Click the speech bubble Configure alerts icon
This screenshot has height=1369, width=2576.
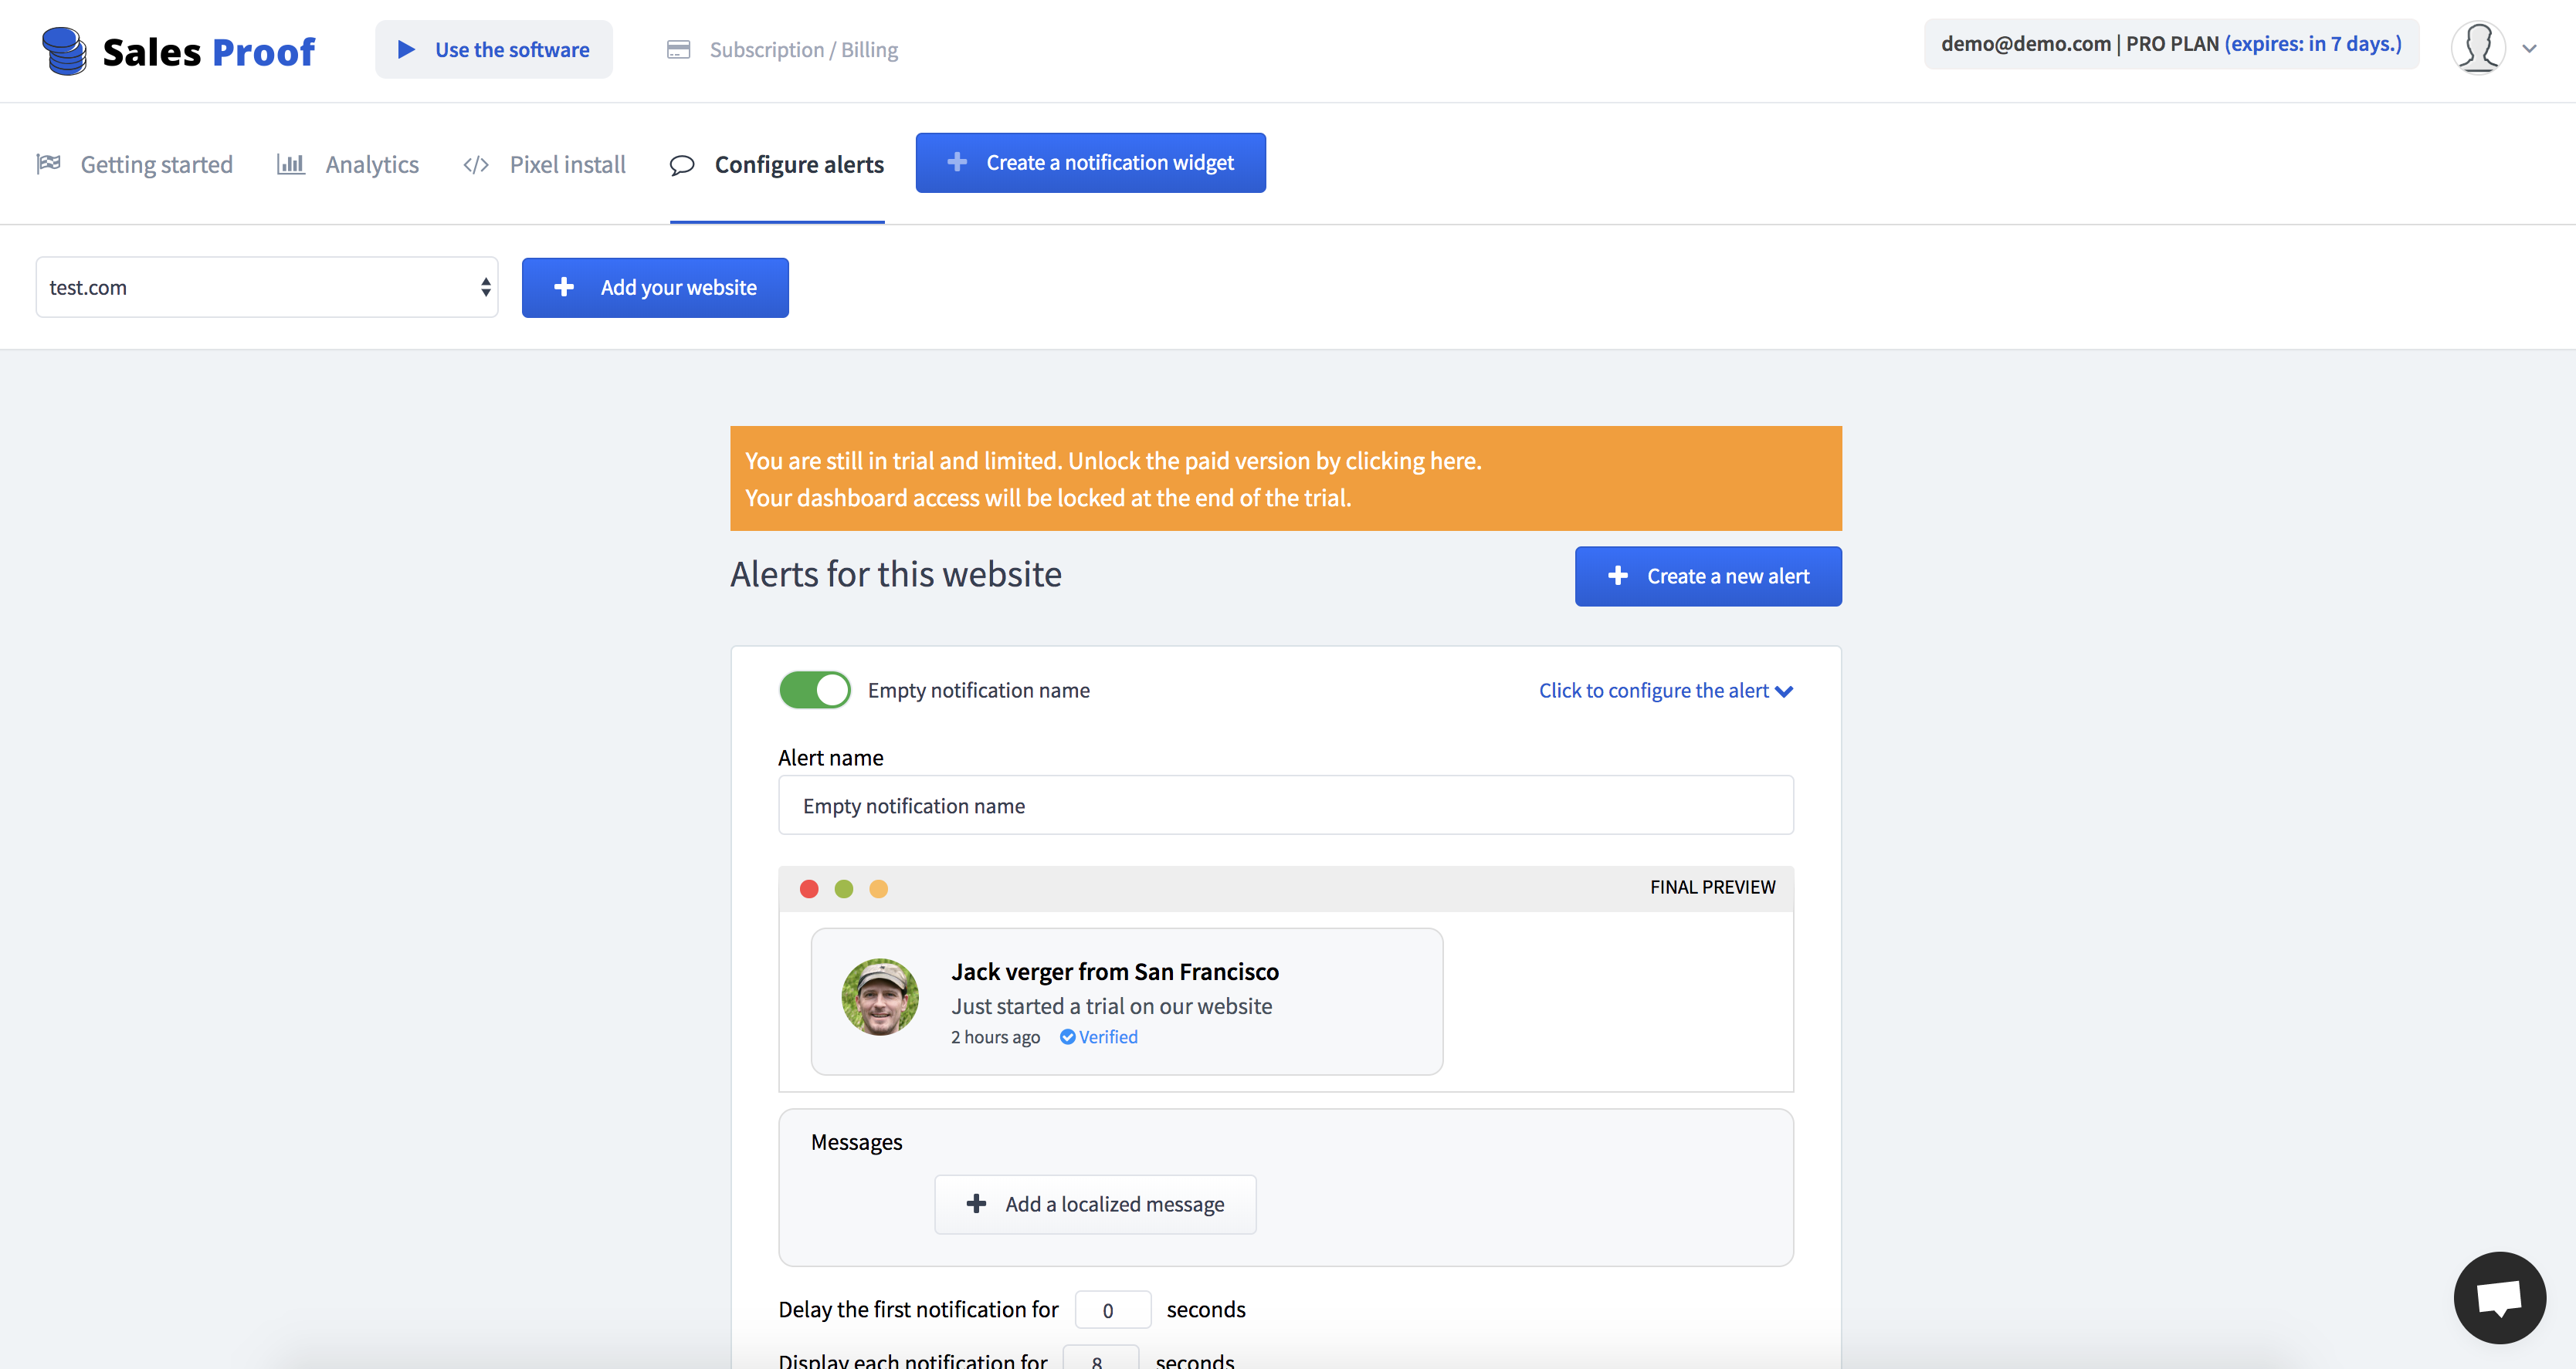point(682,165)
